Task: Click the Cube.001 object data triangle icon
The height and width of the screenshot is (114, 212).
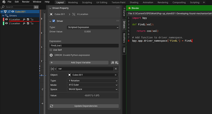Action: pyautogui.click(x=6, y=12)
